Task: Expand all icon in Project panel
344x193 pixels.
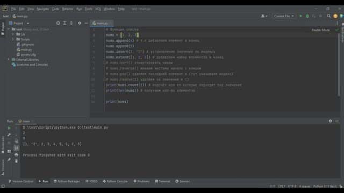Action: tap(64, 23)
